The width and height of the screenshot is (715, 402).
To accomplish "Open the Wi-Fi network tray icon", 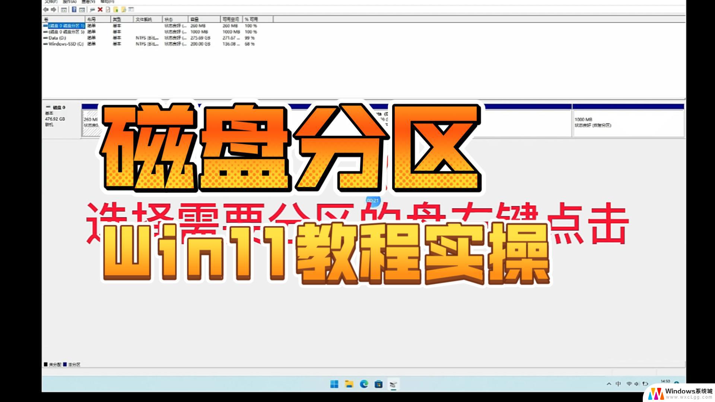I will click(629, 384).
